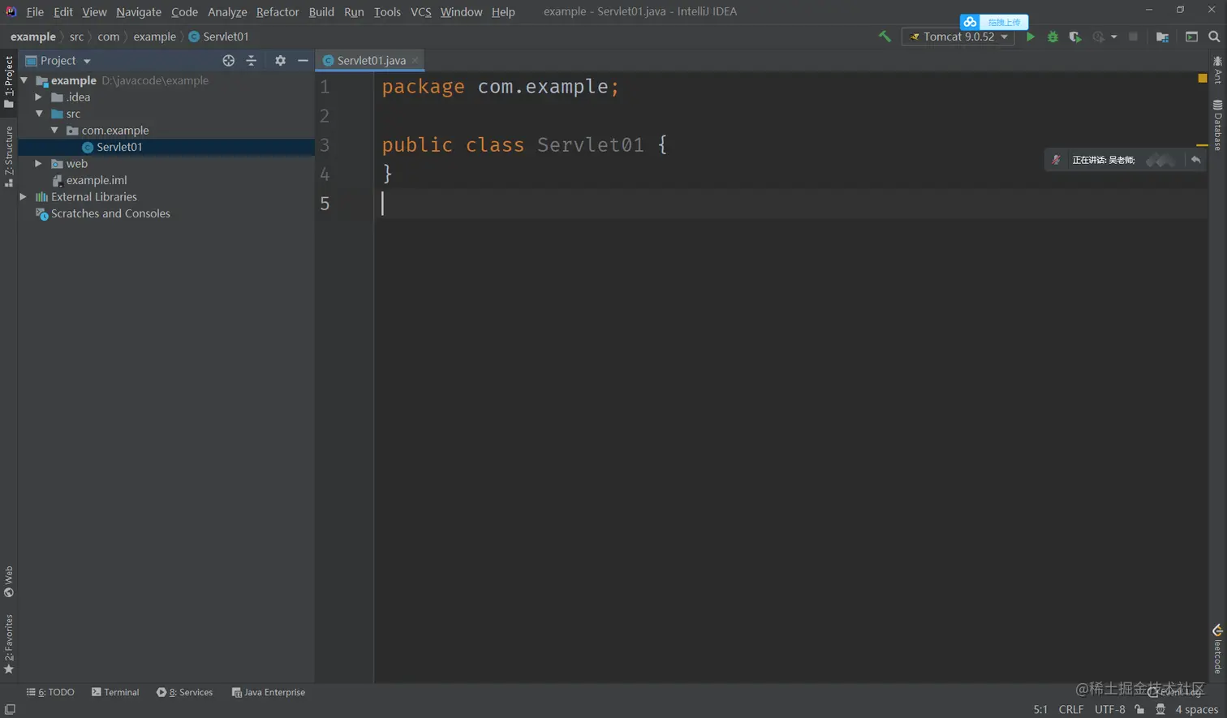The height and width of the screenshot is (718, 1227).
Task: Click the locate current file target icon
Action: click(x=229, y=60)
